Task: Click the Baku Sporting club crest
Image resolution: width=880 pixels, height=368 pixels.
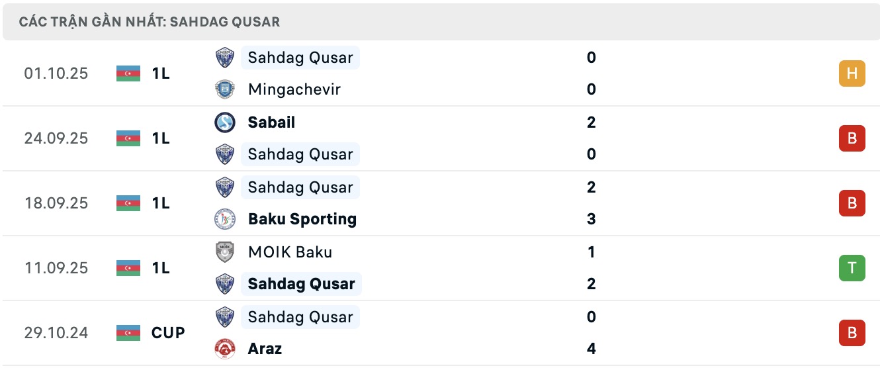Action: (225, 219)
